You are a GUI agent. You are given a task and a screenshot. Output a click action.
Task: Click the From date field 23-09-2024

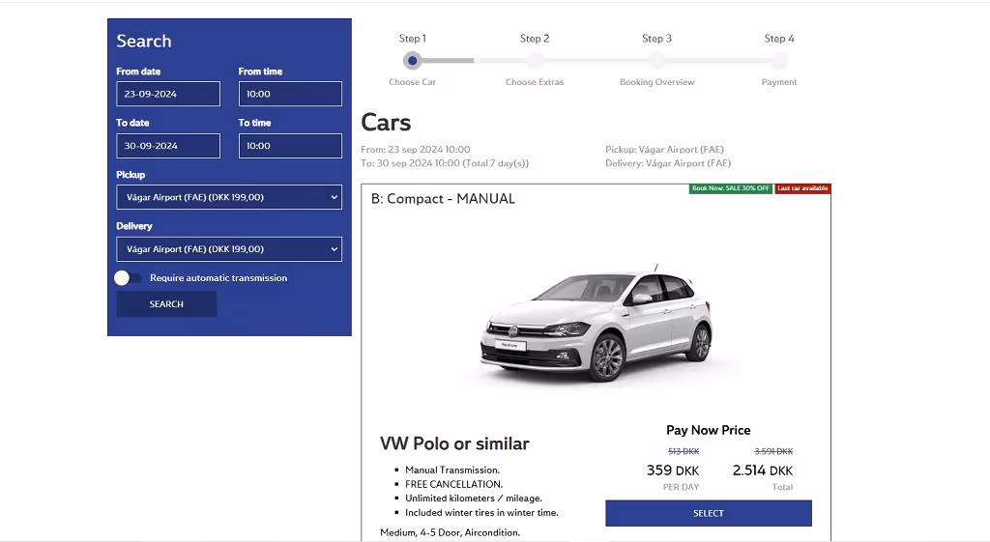point(168,94)
